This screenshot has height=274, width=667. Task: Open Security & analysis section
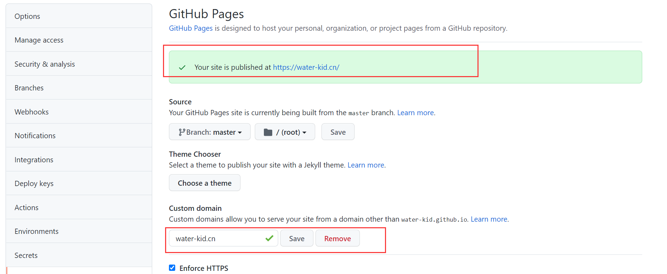tap(79, 64)
